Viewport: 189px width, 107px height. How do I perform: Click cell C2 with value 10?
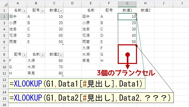point(54,17)
